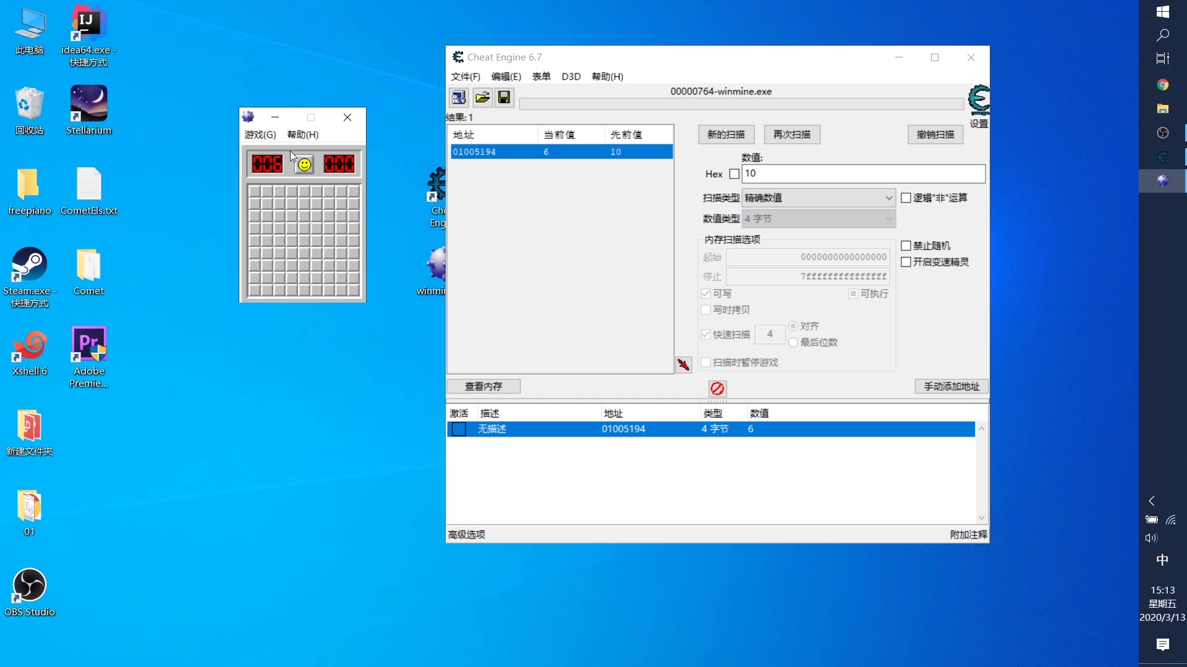Click the address list scrollbar down arrow
The width and height of the screenshot is (1187, 667).
(x=982, y=518)
